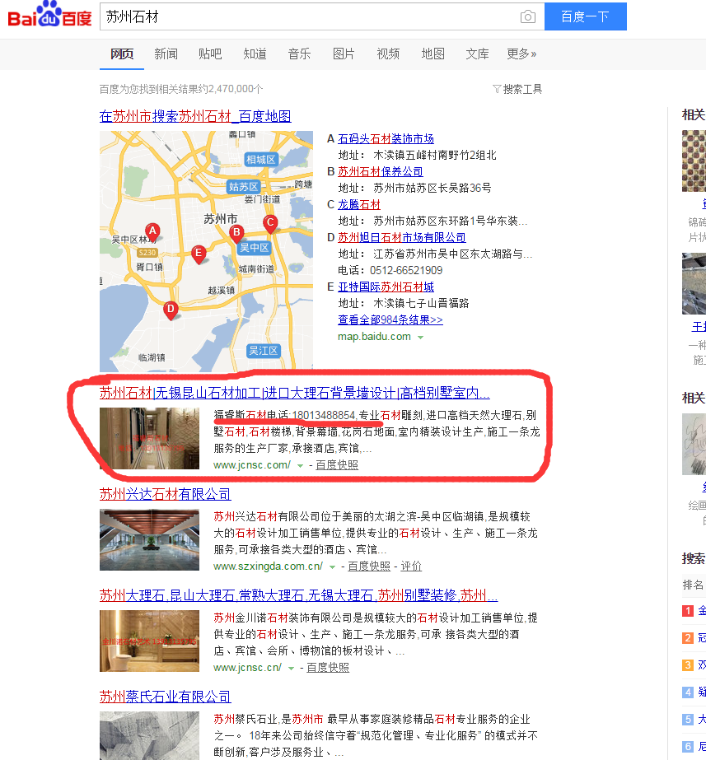Open the 苏州石材保养公司 link
Screen dimensions: 706x760
click(380, 172)
